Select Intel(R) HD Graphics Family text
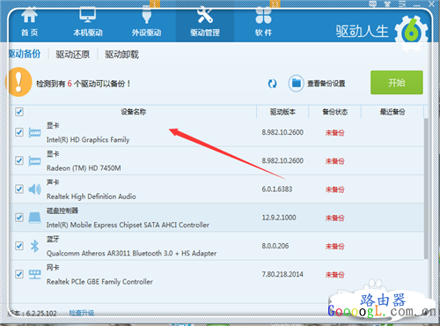 [x=88, y=140]
